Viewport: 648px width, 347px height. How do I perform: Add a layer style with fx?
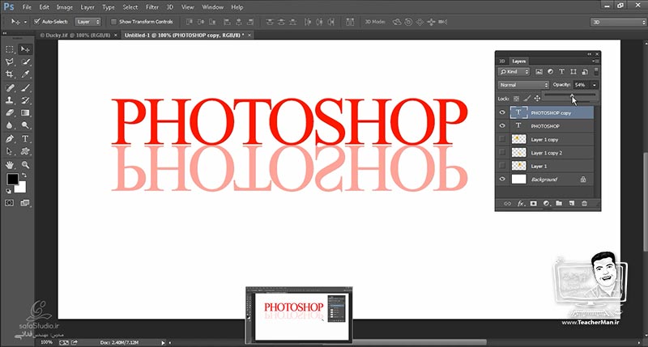tap(521, 204)
